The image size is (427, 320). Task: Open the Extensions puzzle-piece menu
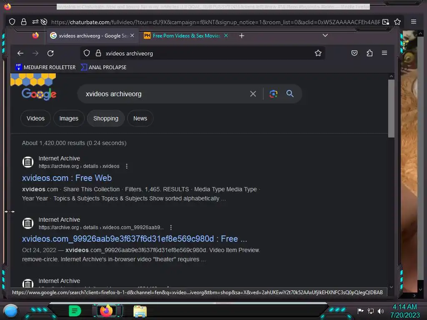369,53
